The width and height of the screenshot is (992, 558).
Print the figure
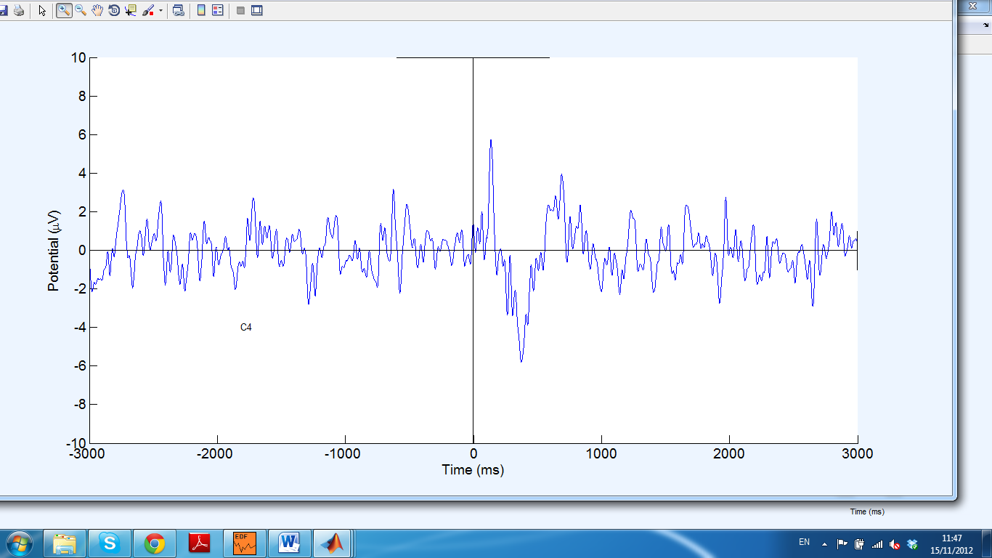tap(18, 10)
